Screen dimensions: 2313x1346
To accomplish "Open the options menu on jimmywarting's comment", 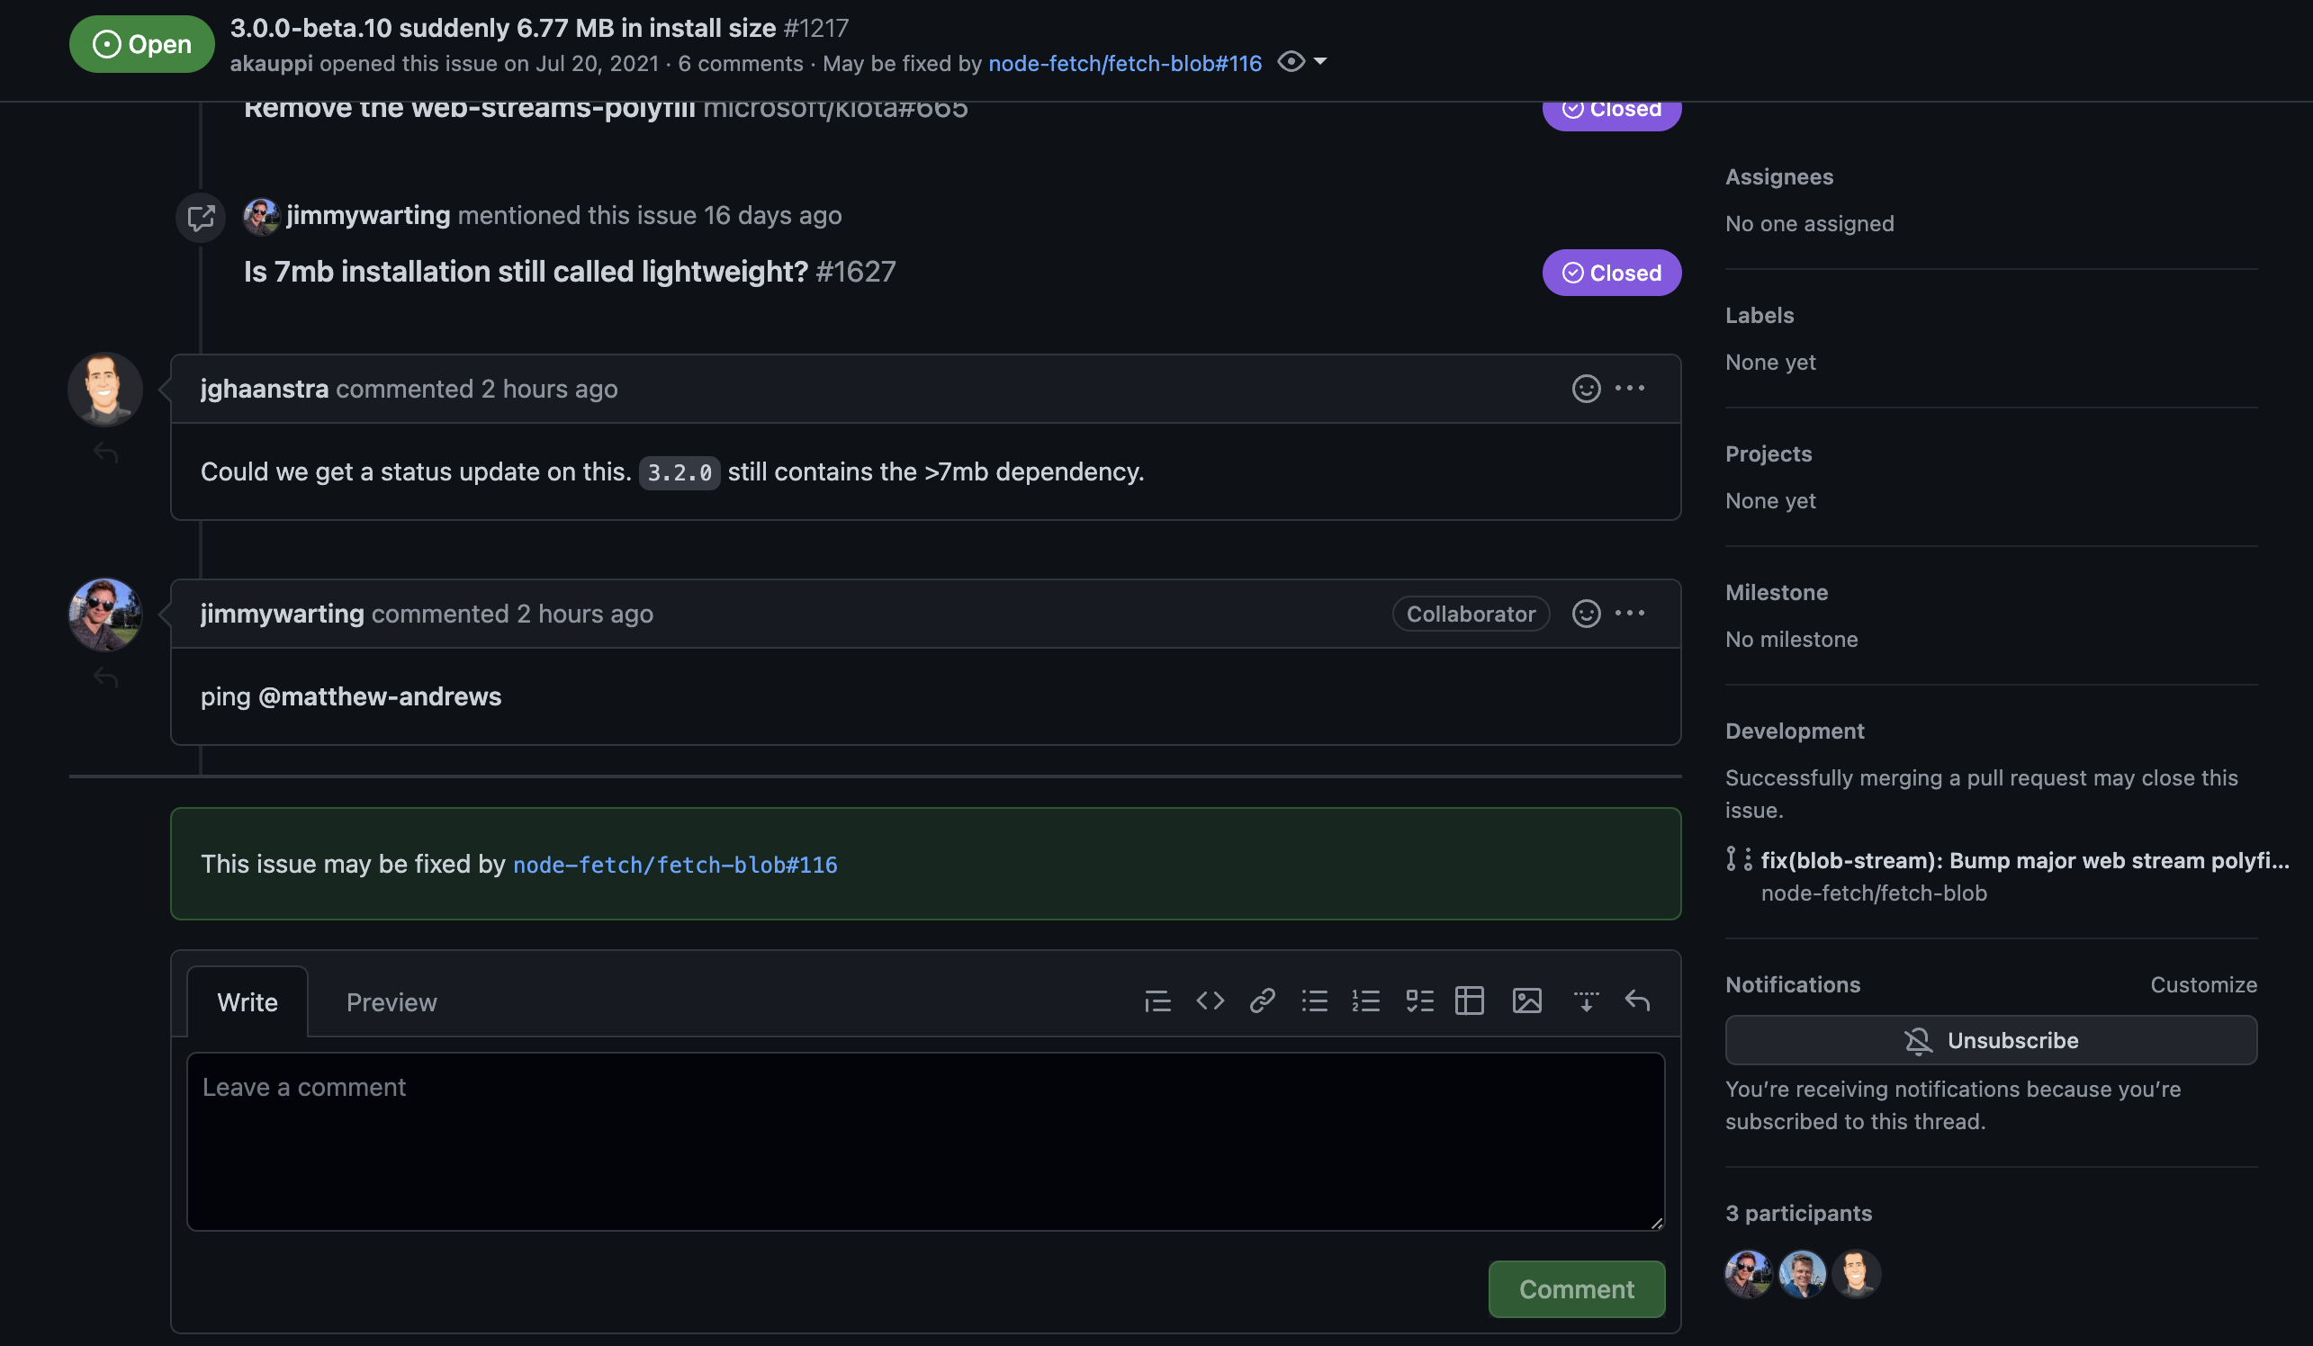I will pyautogui.click(x=1630, y=614).
